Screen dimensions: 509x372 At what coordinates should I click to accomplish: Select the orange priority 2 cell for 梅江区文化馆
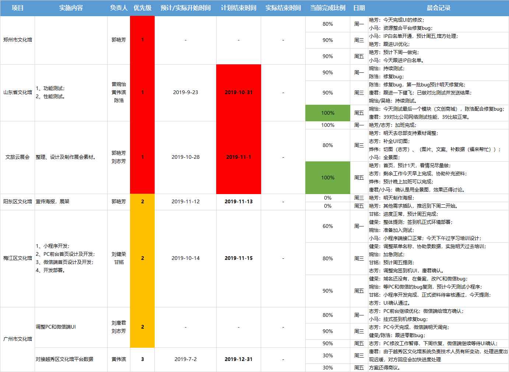(x=143, y=258)
